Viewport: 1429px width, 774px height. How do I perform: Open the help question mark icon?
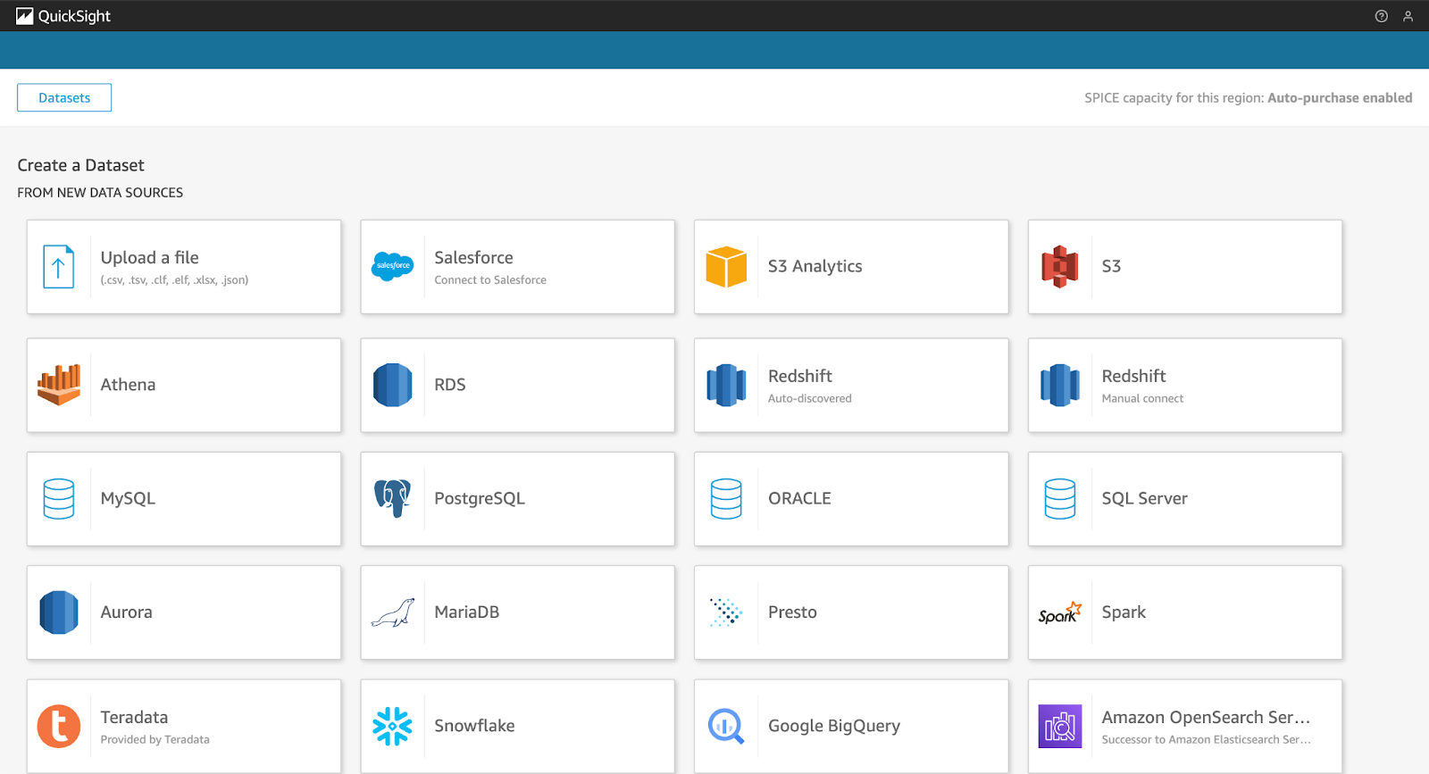click(1382, 16)
